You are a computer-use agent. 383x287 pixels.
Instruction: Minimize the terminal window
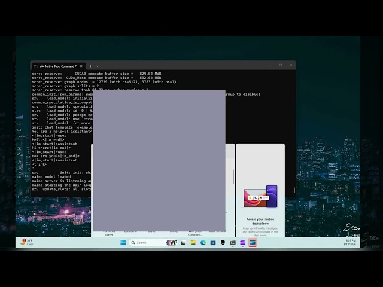click(270, 65)
